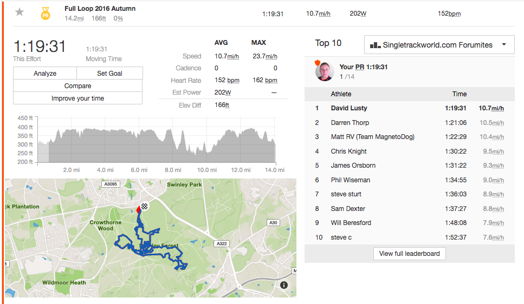The height and width of the screenshot is (304, 524).
Task: Select Matt RV (Team MagnetoDog) entry
Action: pos(372,137)
